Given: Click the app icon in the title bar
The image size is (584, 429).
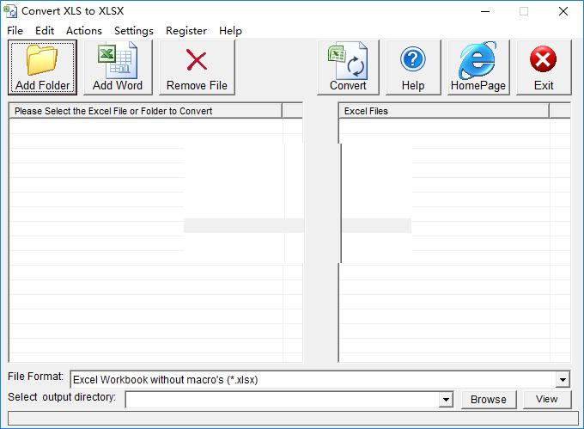Looking at the screenshot, I should (10, 11).
